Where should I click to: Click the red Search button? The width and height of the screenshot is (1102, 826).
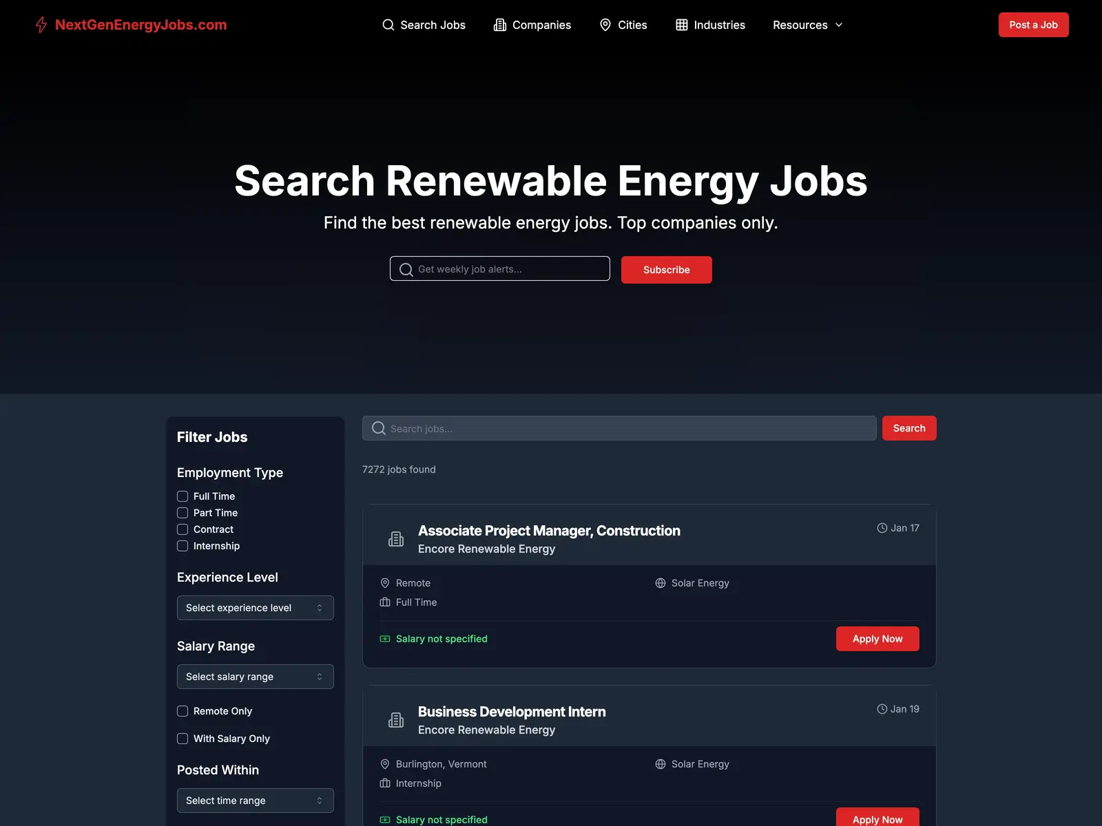(909, 428)
